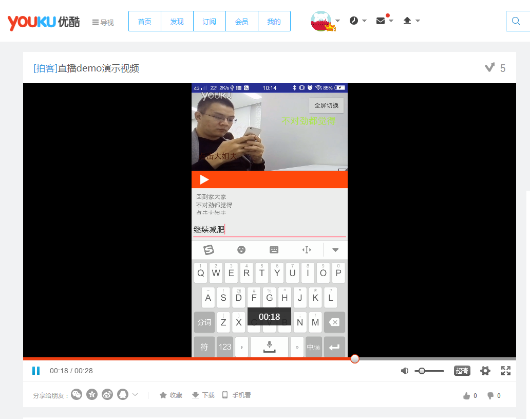Click the 123 numeric key
The height and width of the screenshot is (419, 530).
(x=225, y=347)
